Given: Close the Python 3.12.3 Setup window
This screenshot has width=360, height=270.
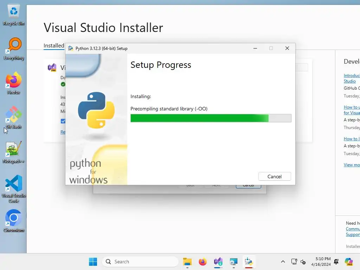Looking at the screenshot, I should (287, 48).
